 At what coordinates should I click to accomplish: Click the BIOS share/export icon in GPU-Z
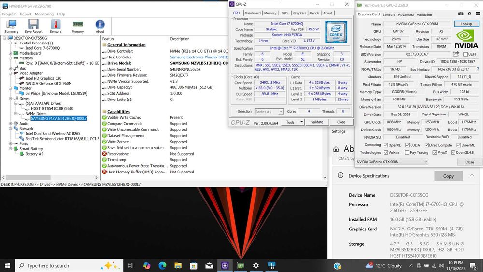(x=455, y=54)
